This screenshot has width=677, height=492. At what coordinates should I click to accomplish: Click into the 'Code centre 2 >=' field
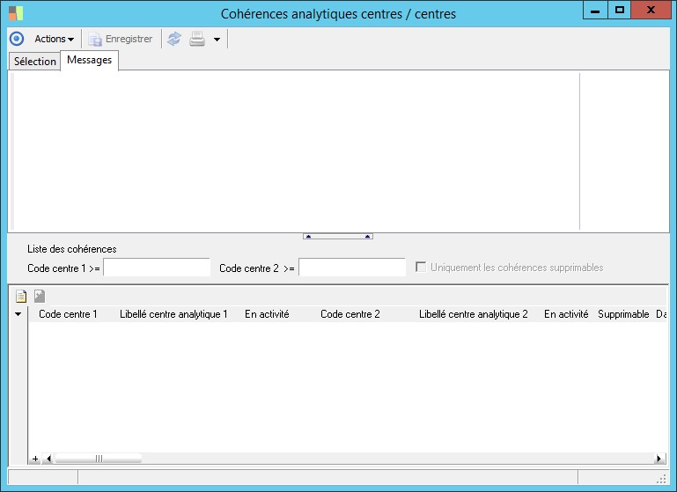coord(351,268)
